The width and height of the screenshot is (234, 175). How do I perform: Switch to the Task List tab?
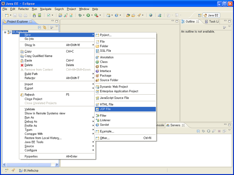[212, 21]
